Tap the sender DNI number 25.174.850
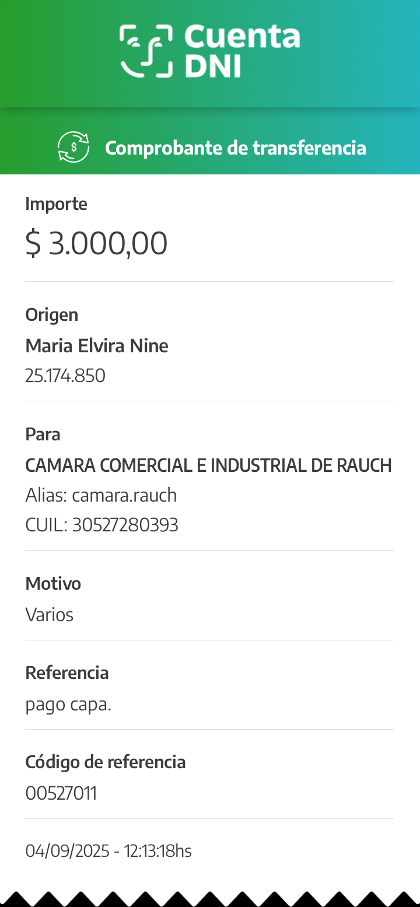The image size is (420, 907). point(65,376)
